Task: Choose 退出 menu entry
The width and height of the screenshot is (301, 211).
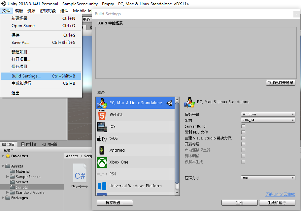Action: pos(41,93)
